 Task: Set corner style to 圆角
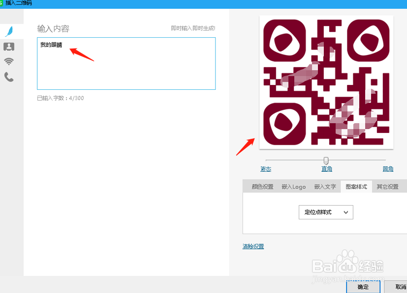click(x=388, y=169)
